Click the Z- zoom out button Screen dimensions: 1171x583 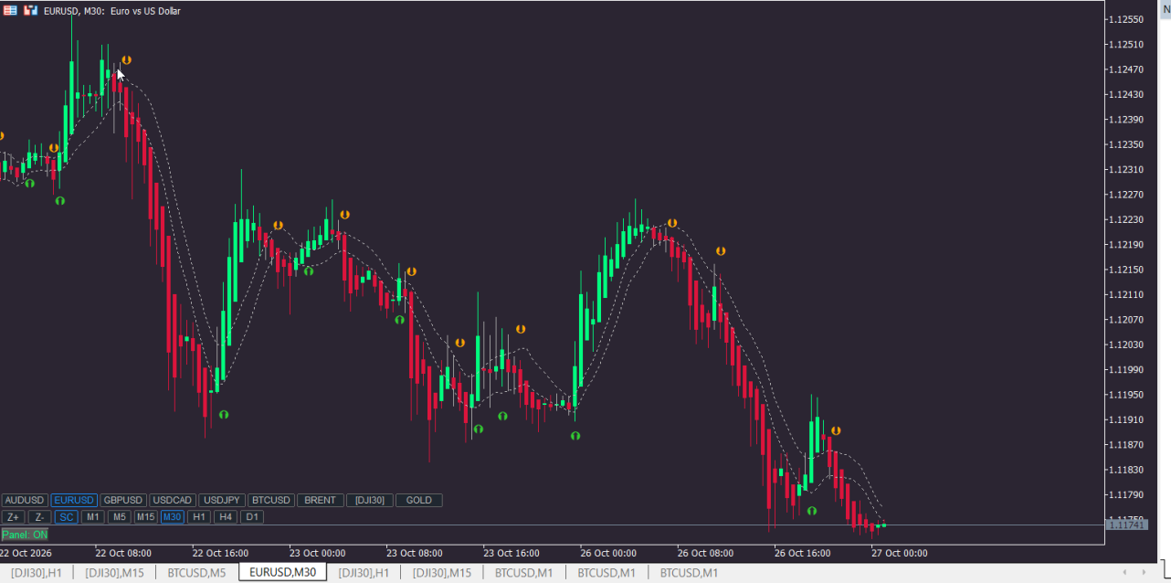[x=40, y=517]
